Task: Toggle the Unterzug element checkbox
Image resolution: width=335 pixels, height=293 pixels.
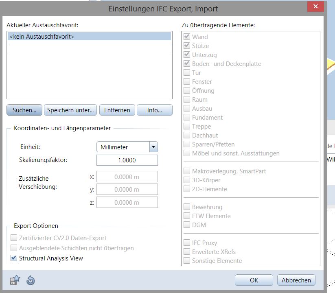Action: pos(187,55)
